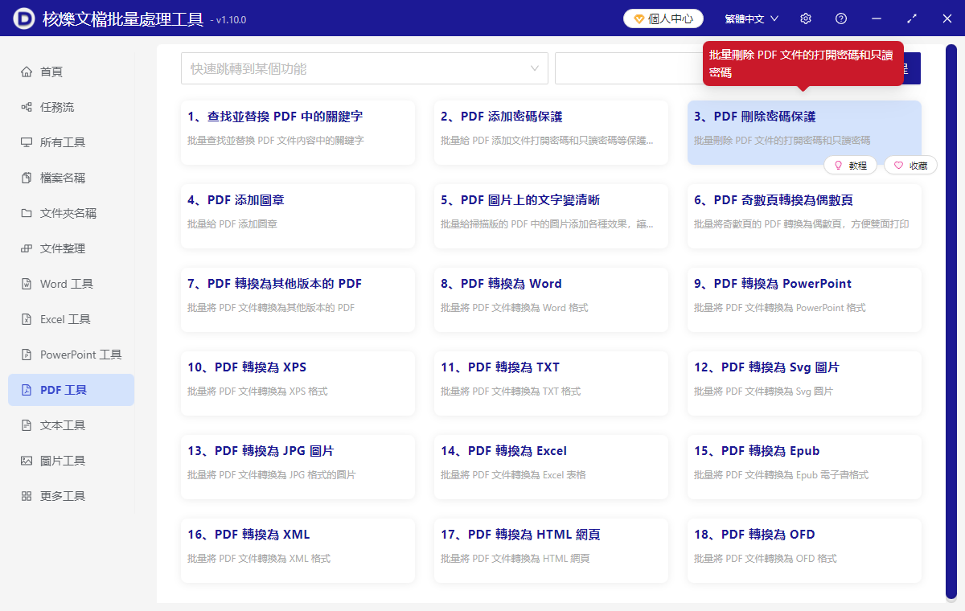This screenshot has height=611, width=965.
Task: Open PDF 添加圖章 tool
Action: click(x=298, y=216)
